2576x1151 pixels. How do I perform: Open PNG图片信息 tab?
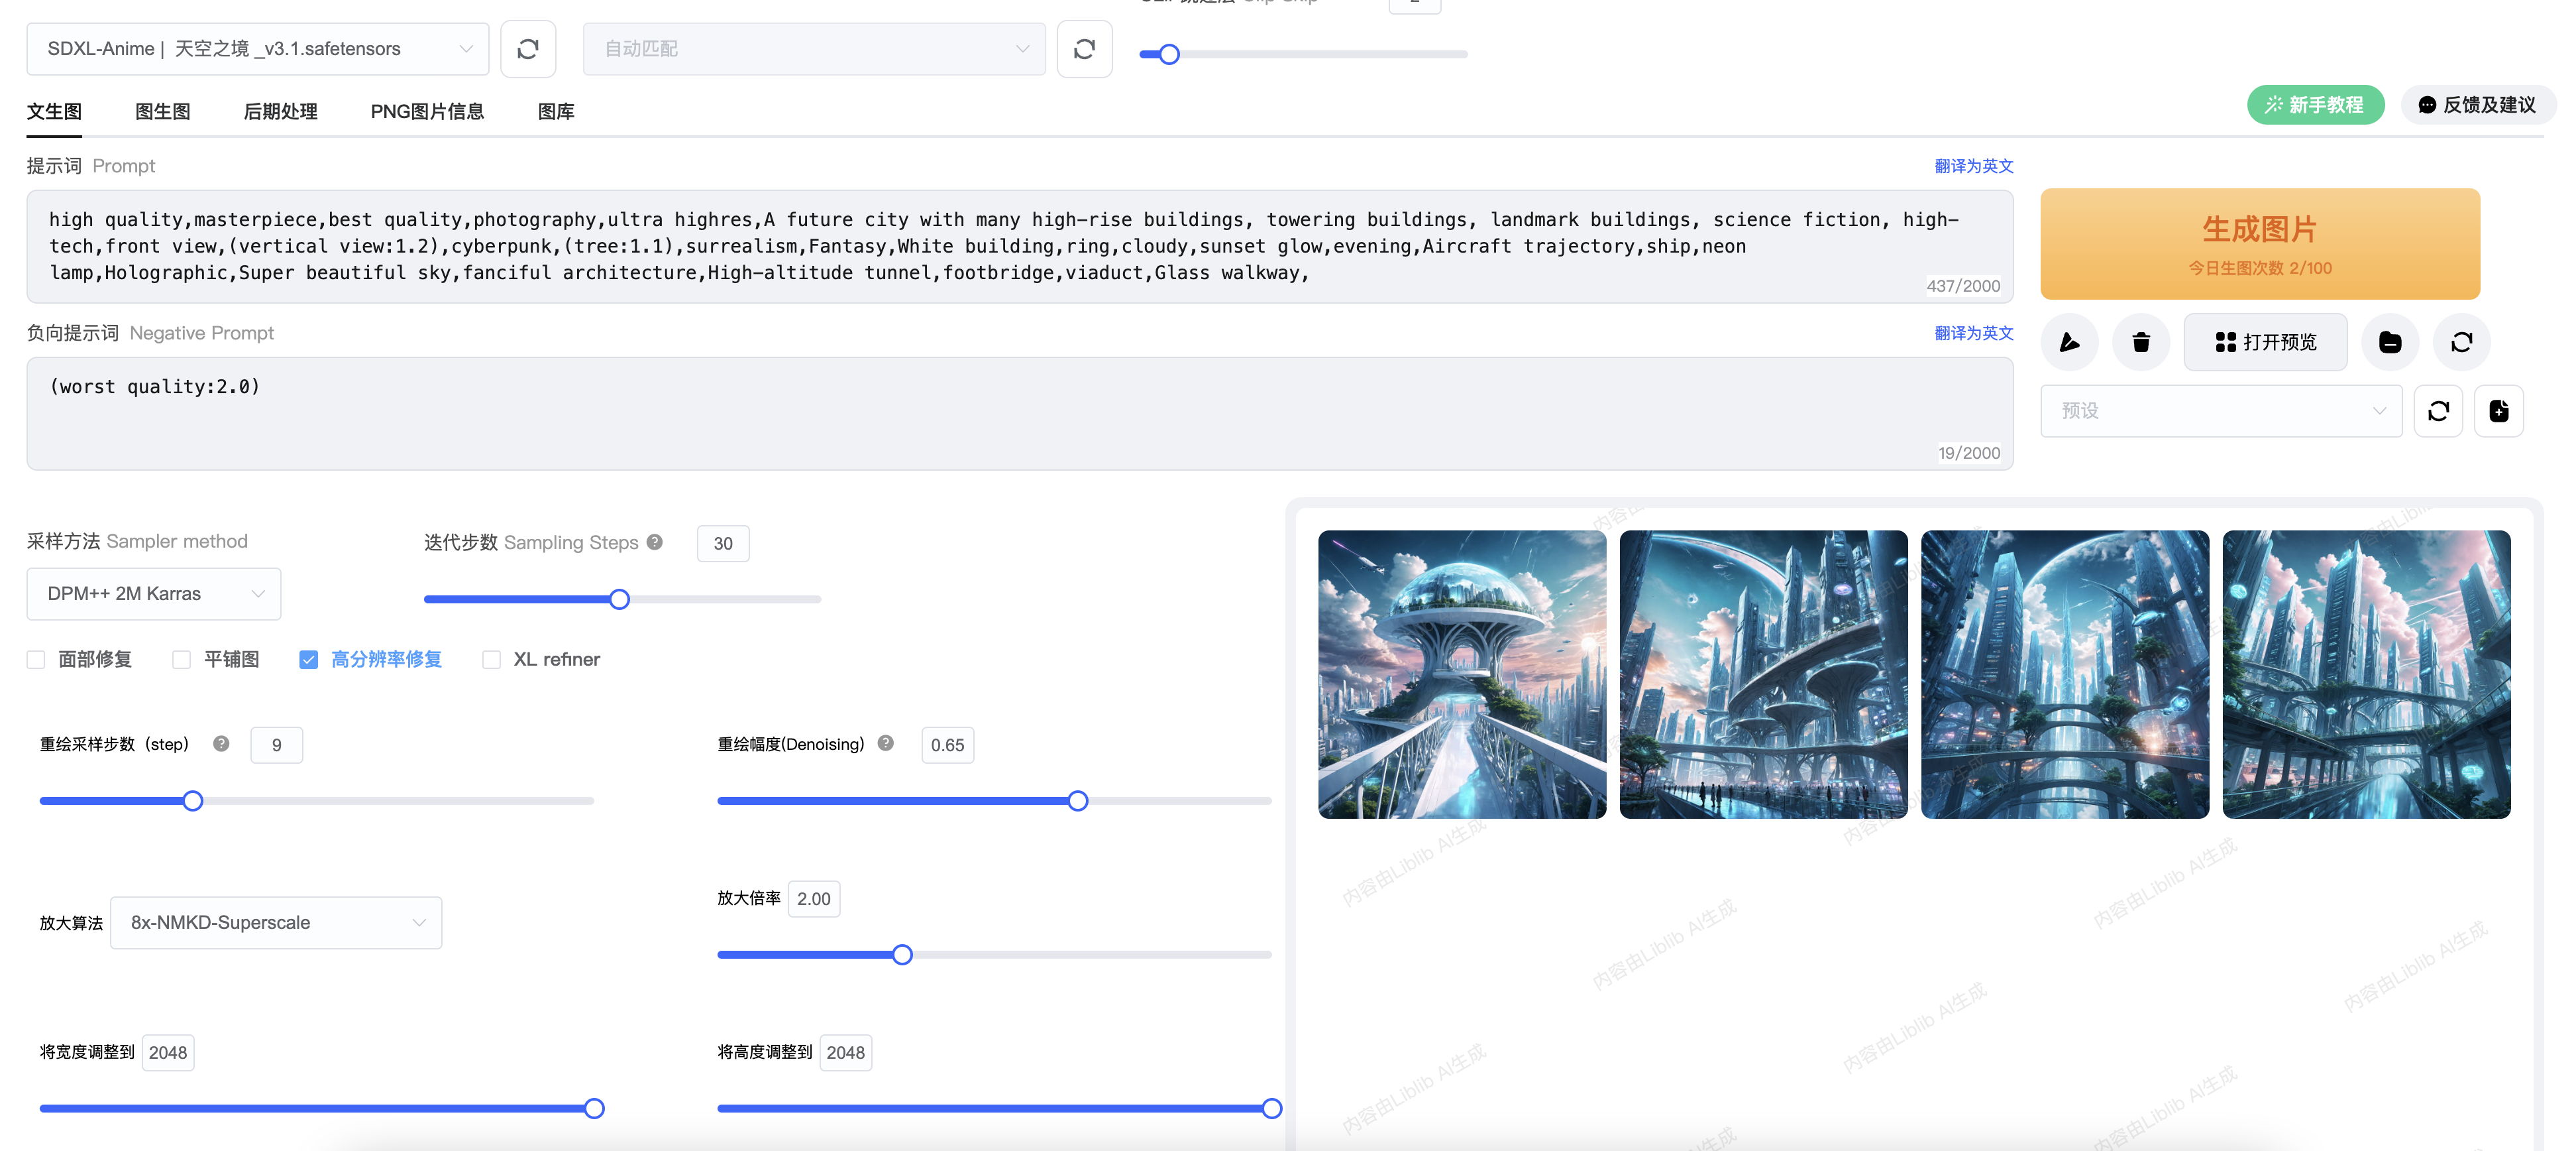427,112
